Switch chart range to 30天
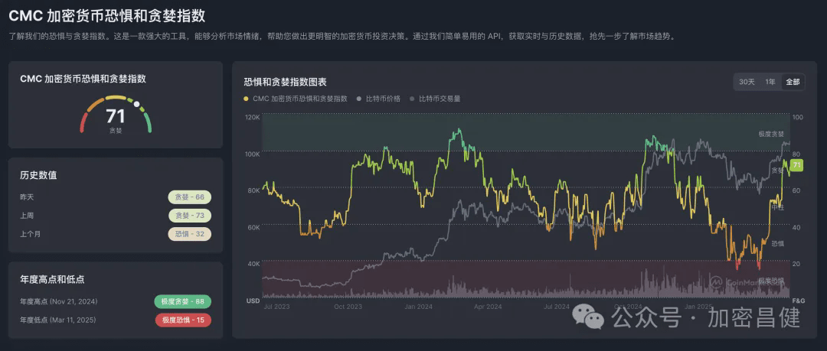The width and height of the screenshot is (827, 351). 747,82
